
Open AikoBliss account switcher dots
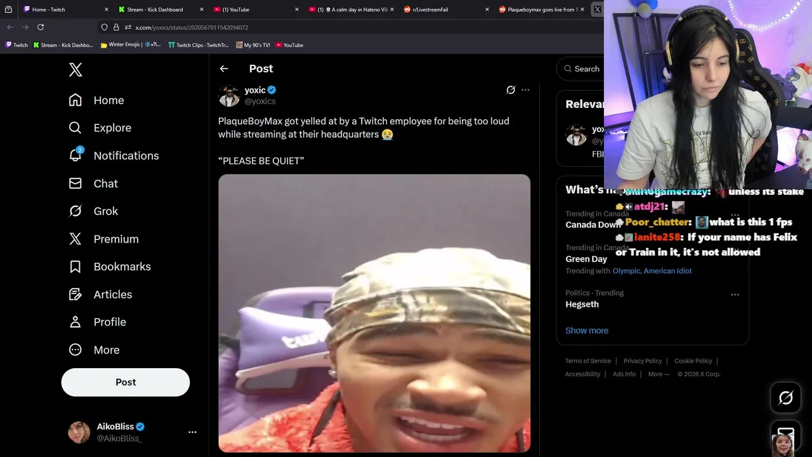pos(192,432)
